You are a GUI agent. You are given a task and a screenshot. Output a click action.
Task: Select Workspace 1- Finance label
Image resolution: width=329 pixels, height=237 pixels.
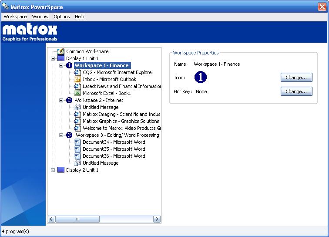(102, 65)
